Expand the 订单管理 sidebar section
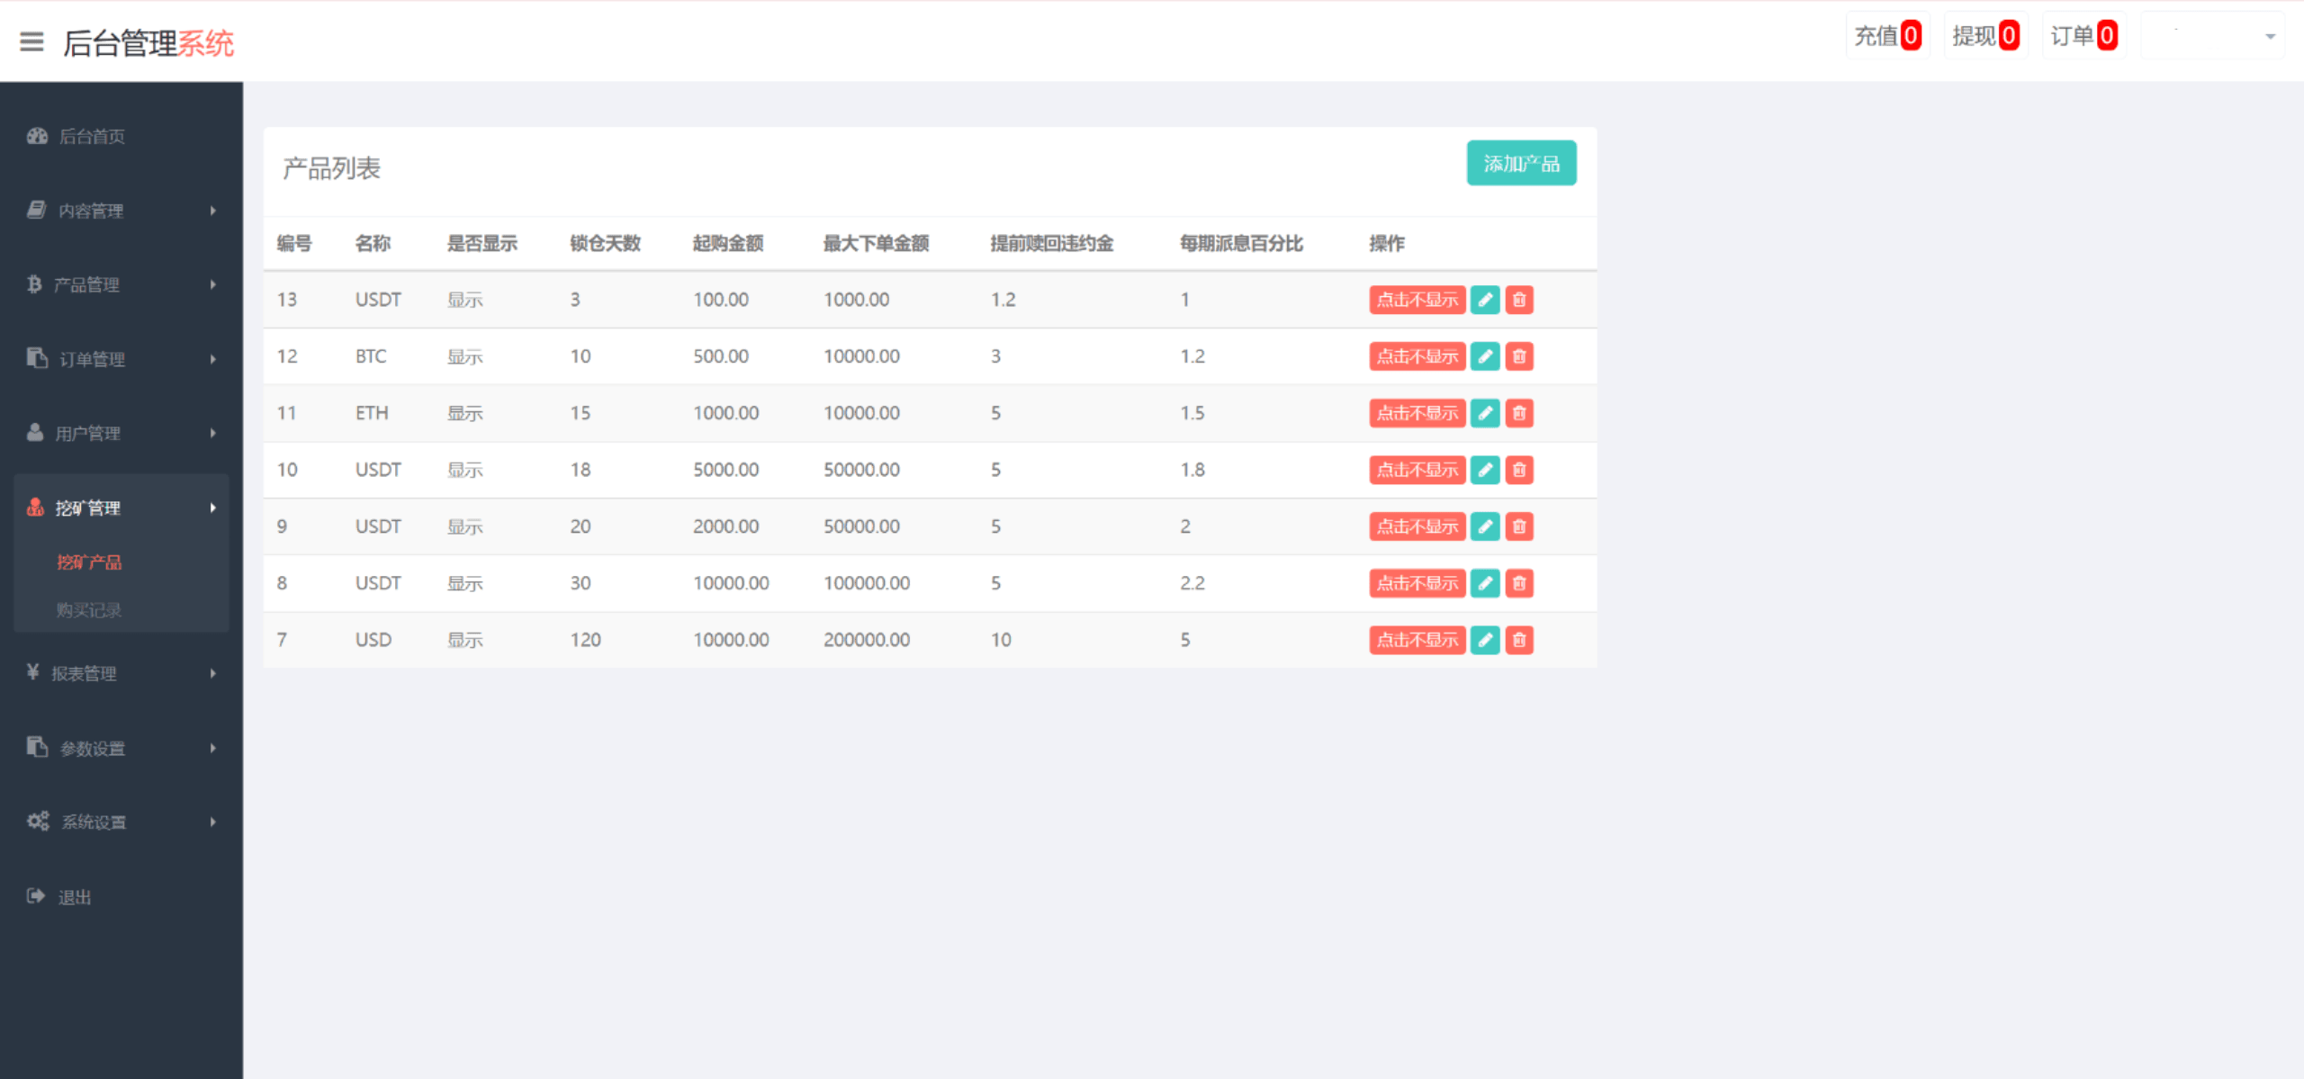This screenshot has width=2304, height=1079. [213, 358]
